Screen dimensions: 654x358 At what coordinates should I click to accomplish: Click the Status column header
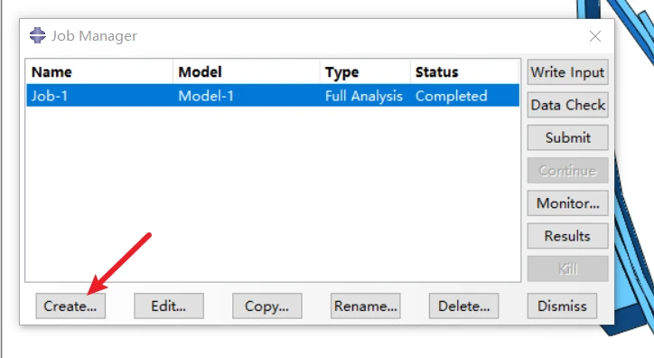[x=464, y=71]
